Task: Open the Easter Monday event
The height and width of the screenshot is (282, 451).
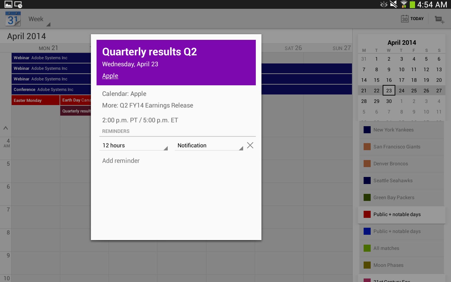Action: [x=36, y=100]
